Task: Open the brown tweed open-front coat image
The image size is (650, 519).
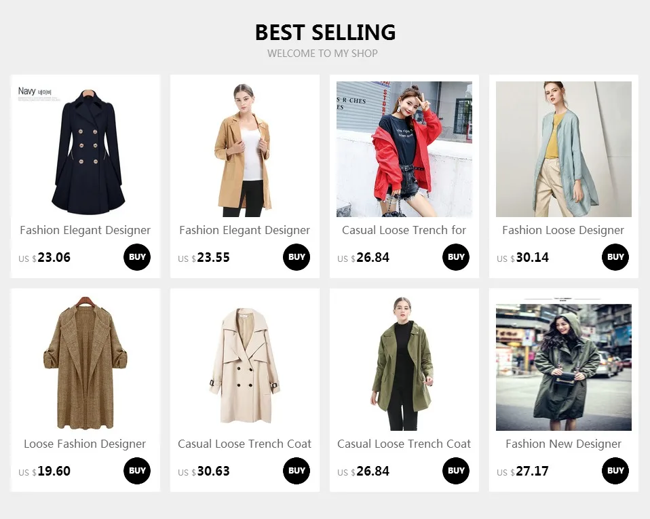Action: [85, 363]
